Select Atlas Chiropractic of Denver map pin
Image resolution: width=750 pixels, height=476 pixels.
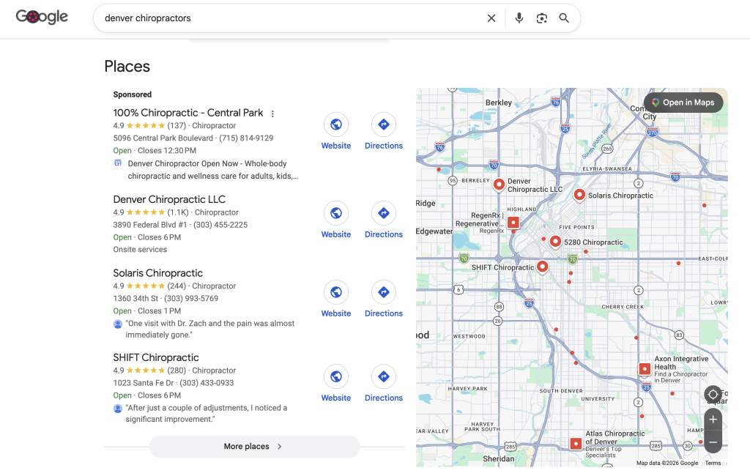coord(576,444)
